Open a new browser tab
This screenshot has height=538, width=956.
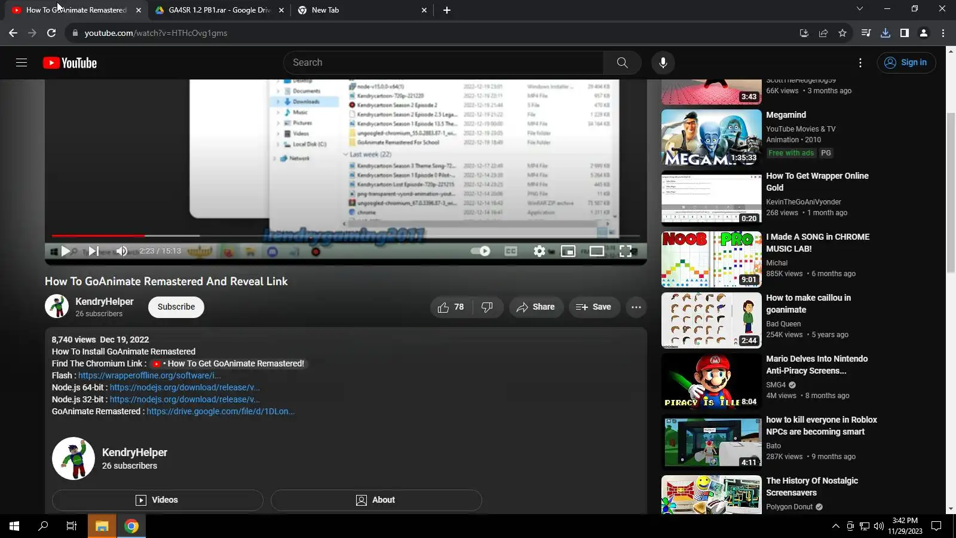tap(447, 10)
